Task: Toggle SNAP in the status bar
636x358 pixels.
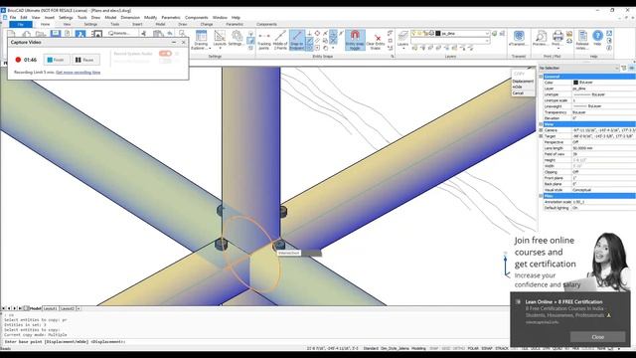Action: pyautogui.click(x=433, y=348)
